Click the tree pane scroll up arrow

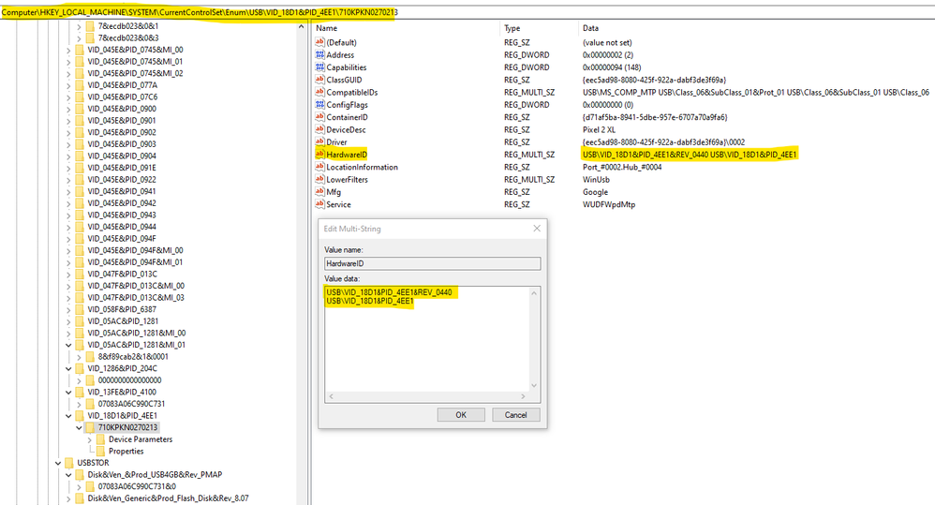coord(301,27)
